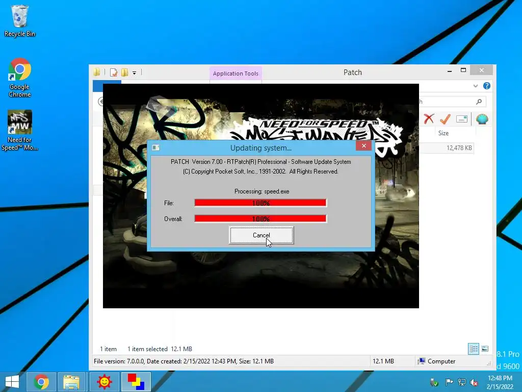Screen dimensions: 522x392
Task: Select the 12,478 KB file size cell
Action: 459,148
